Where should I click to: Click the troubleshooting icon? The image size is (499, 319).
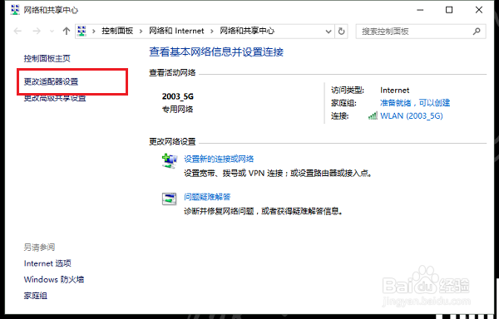tap(170, 199)
